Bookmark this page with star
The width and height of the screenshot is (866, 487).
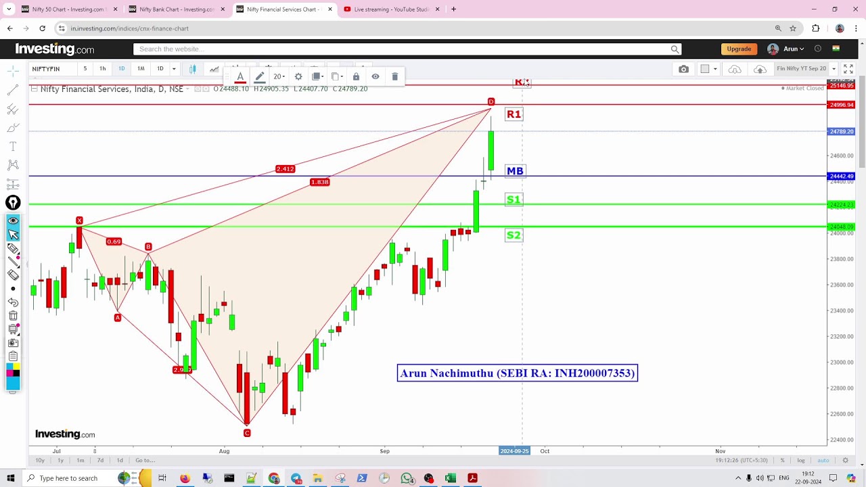pos(793,28)
